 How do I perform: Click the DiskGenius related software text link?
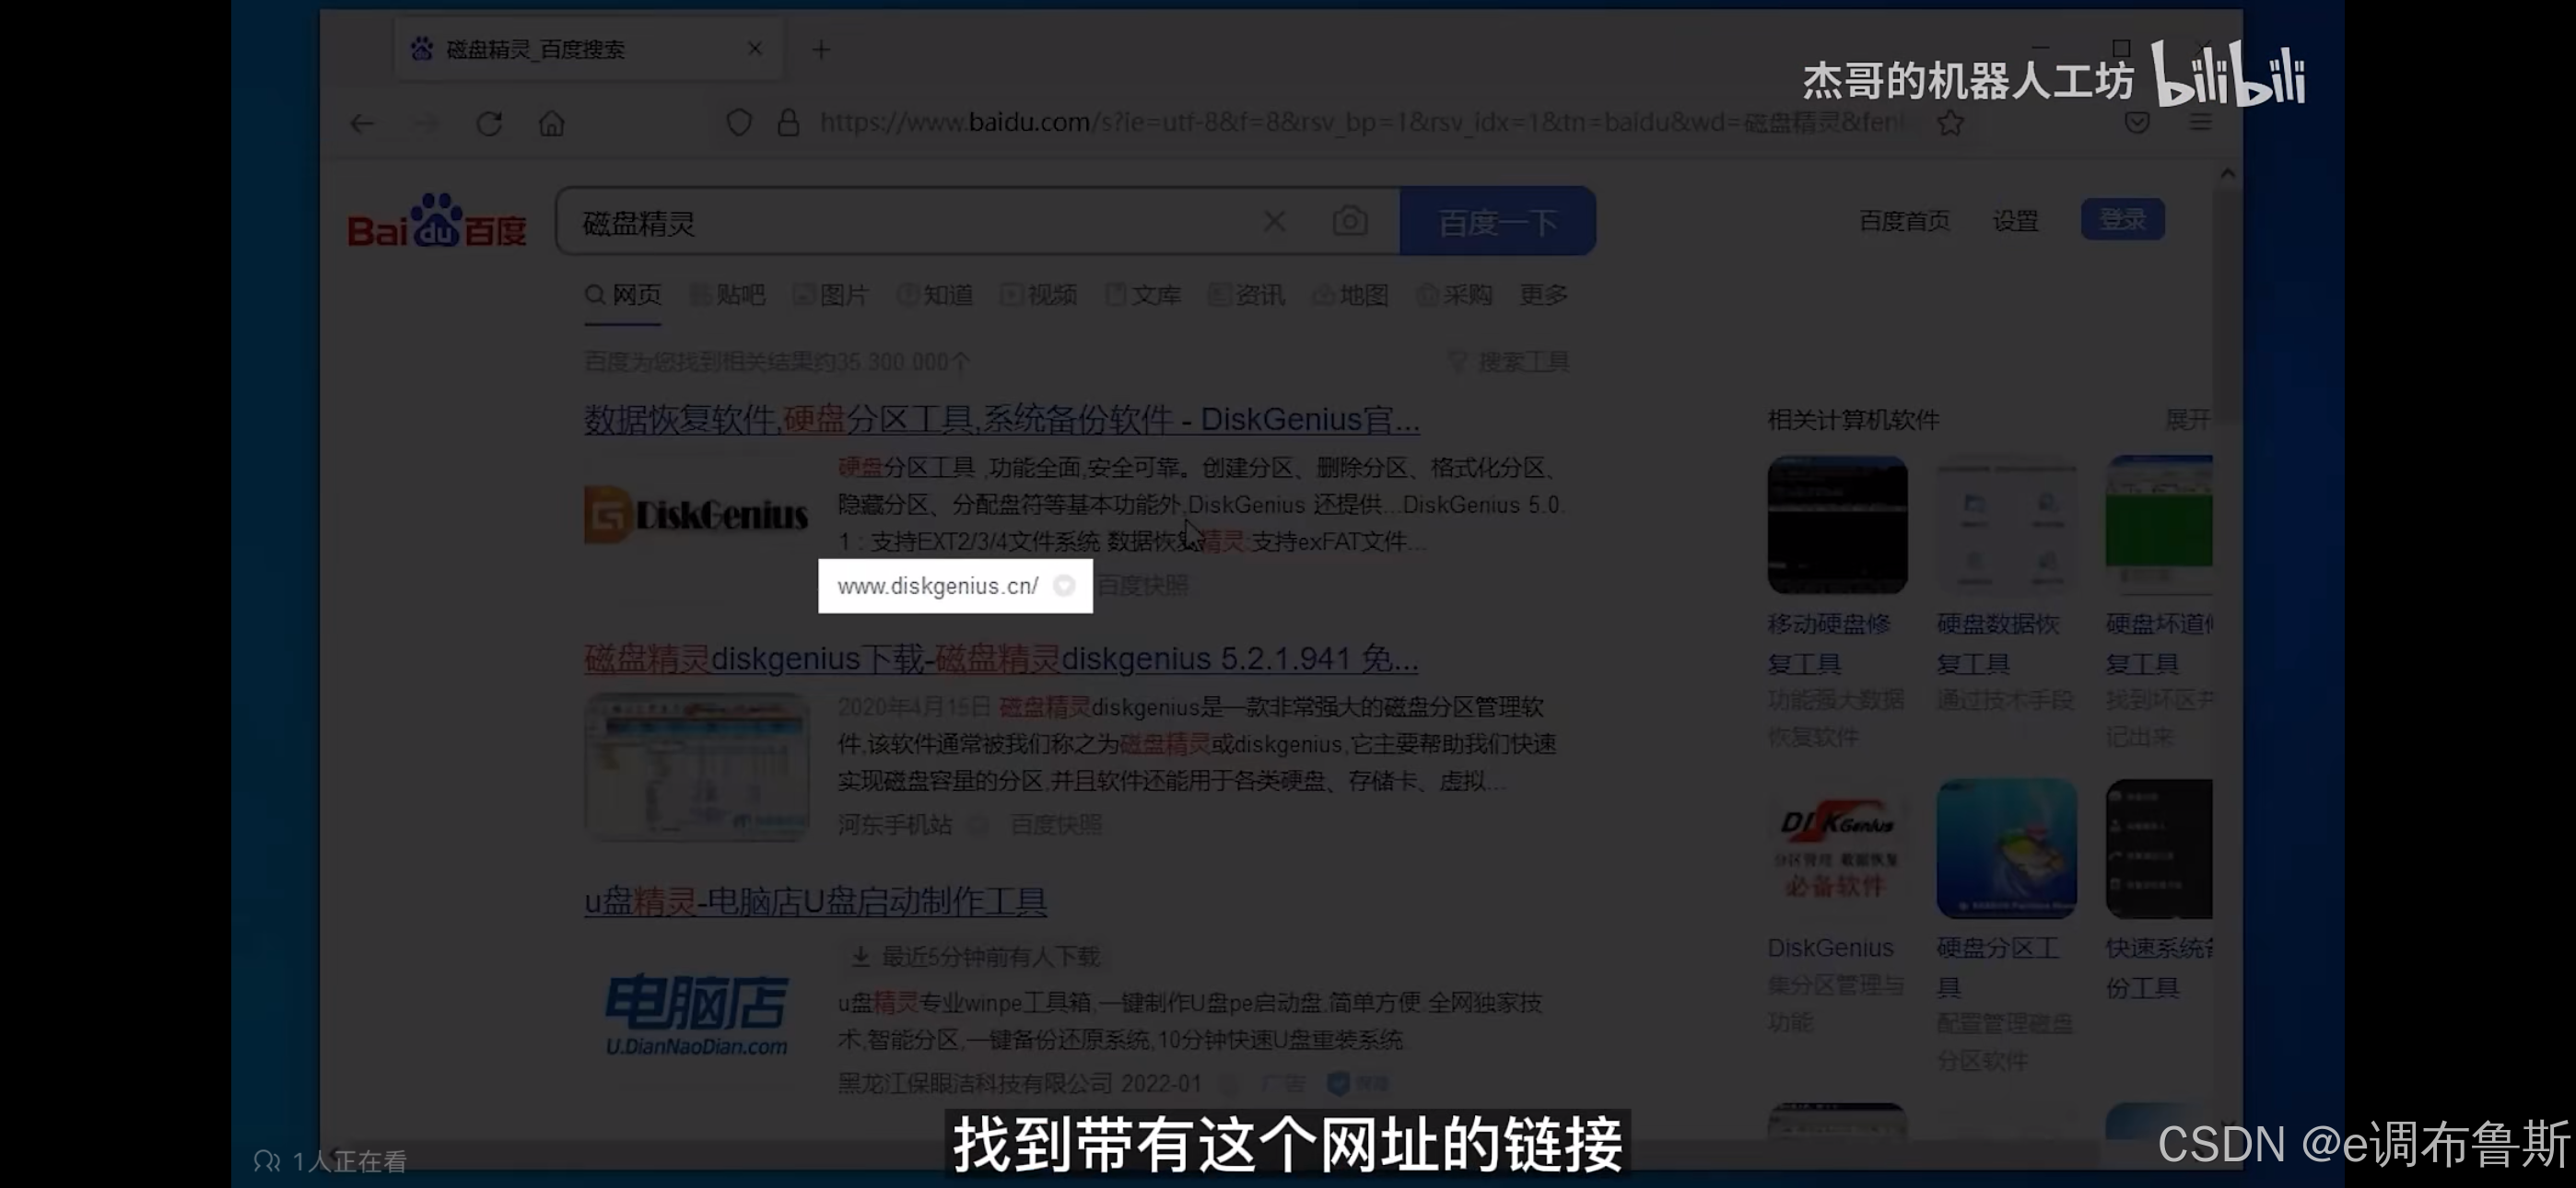click(x=1830, y=947)
